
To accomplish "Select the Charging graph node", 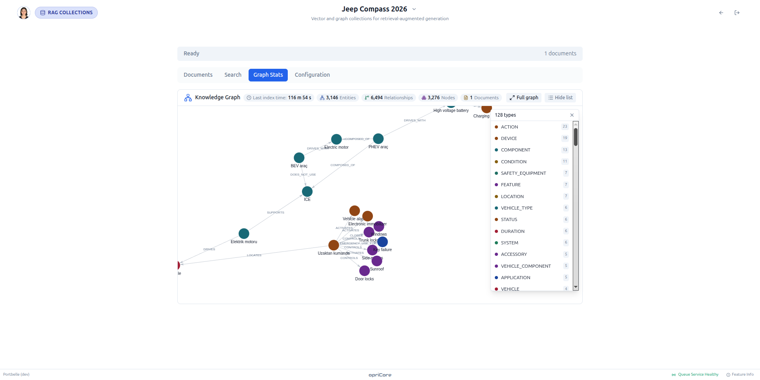I will 486,109.
